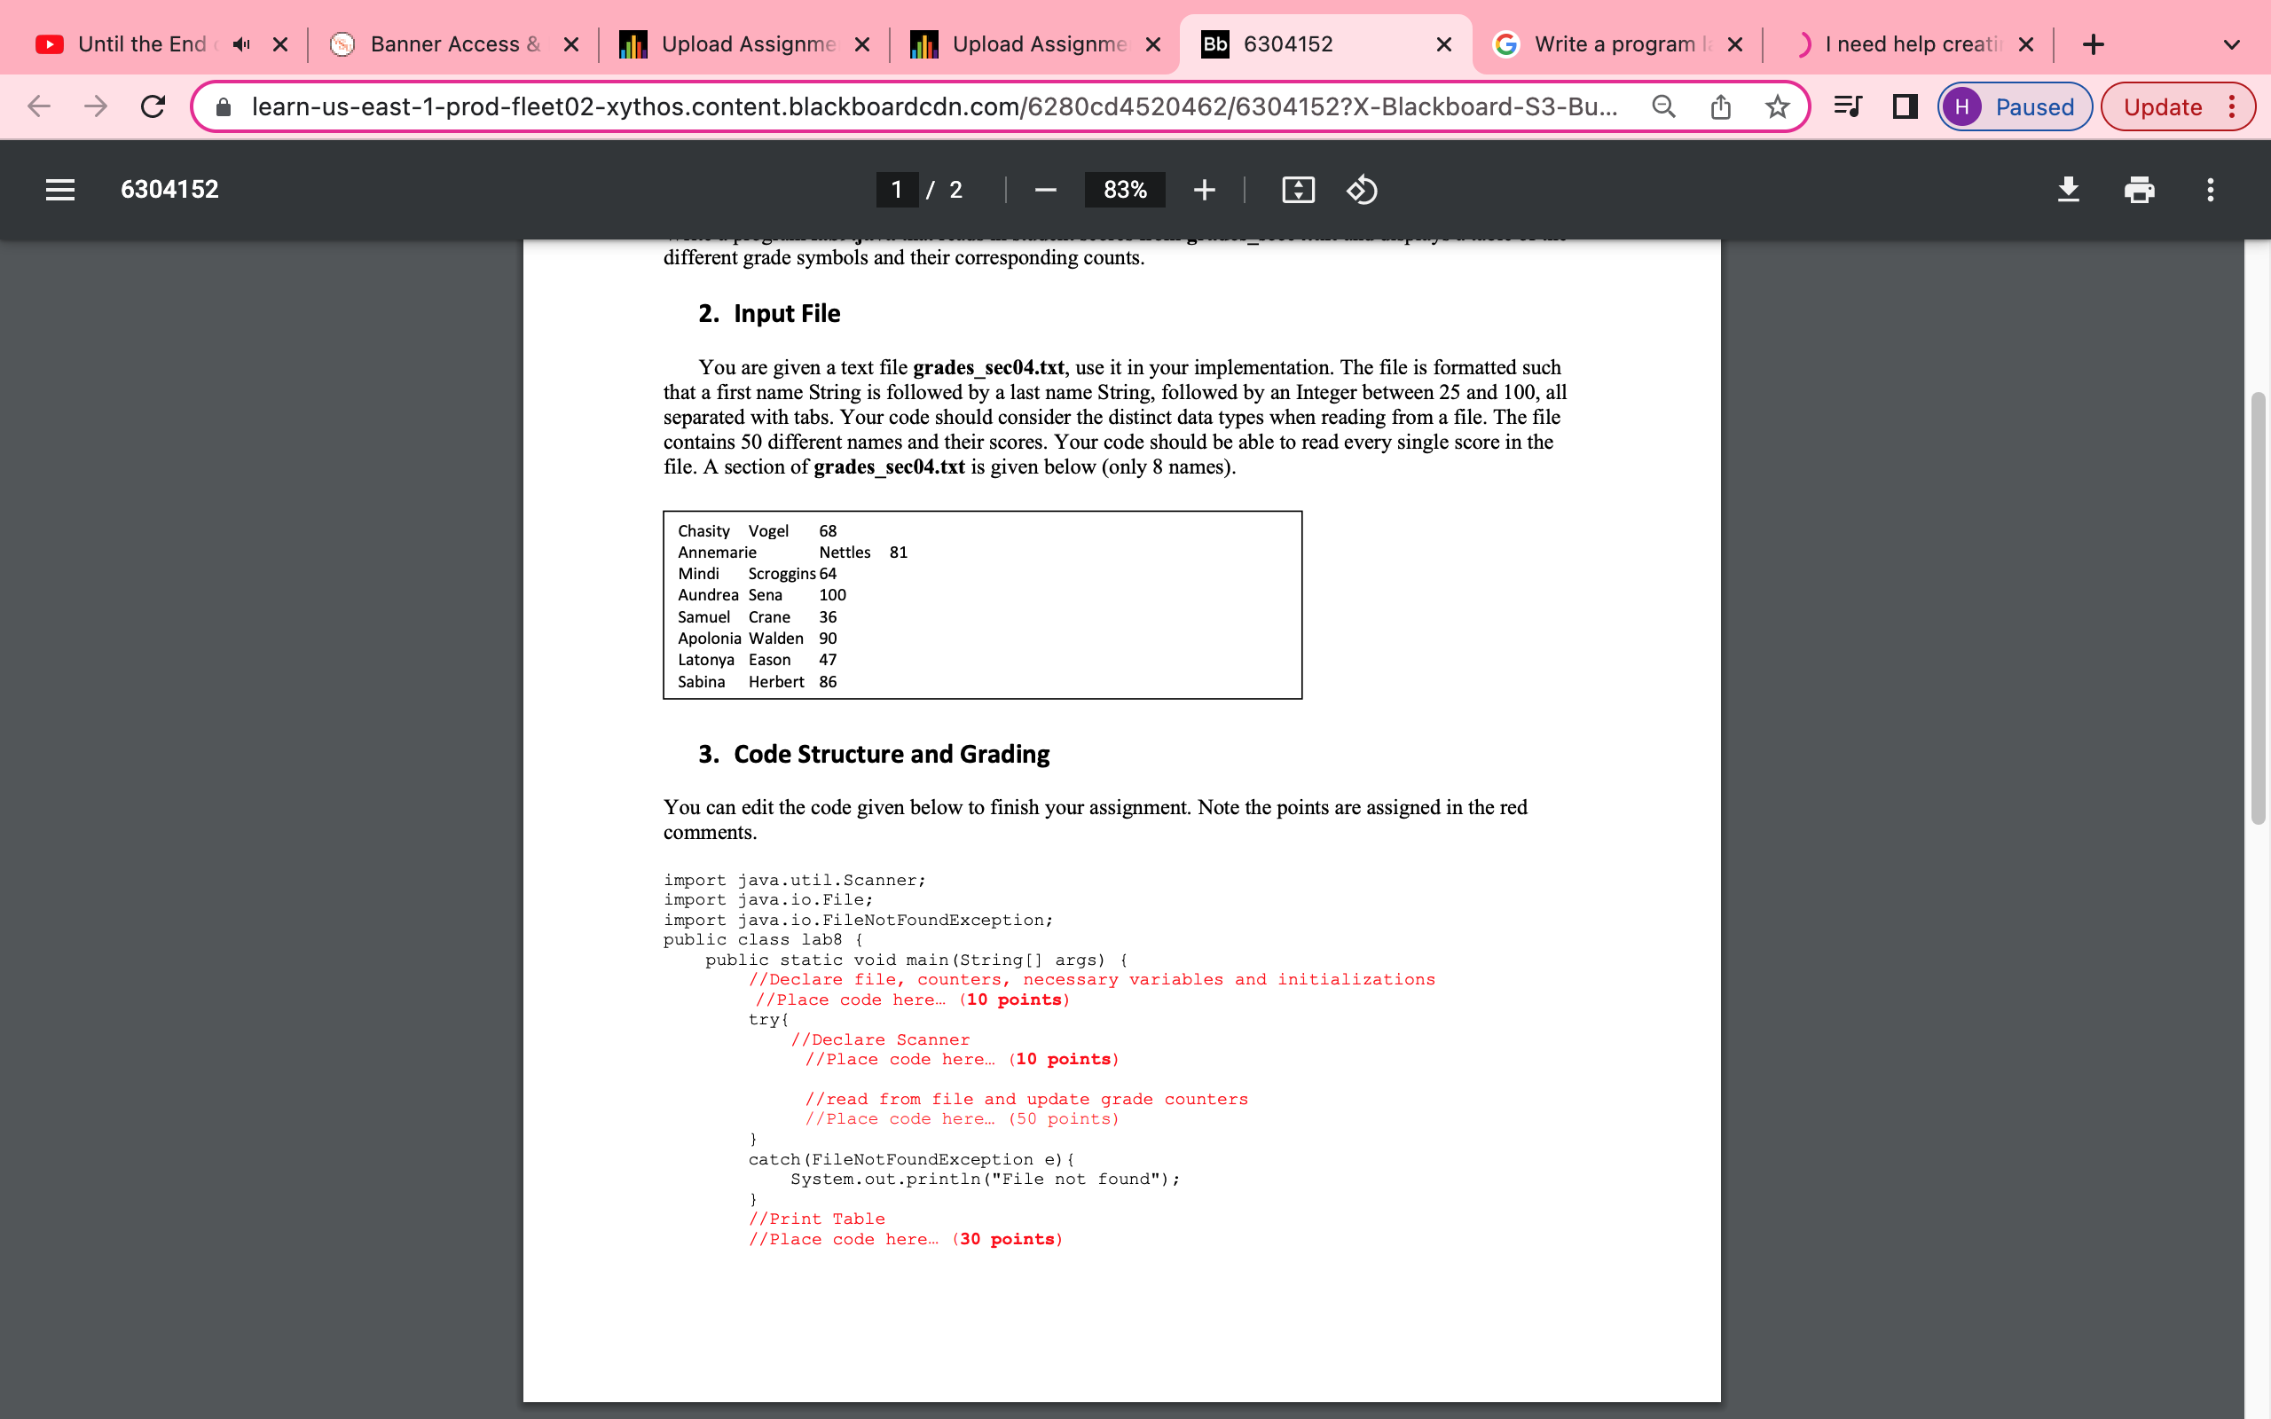This screenshot has height=1419, width=2271.
Task: Open the Paused profile menu
Action: (x=2014, y=106)
